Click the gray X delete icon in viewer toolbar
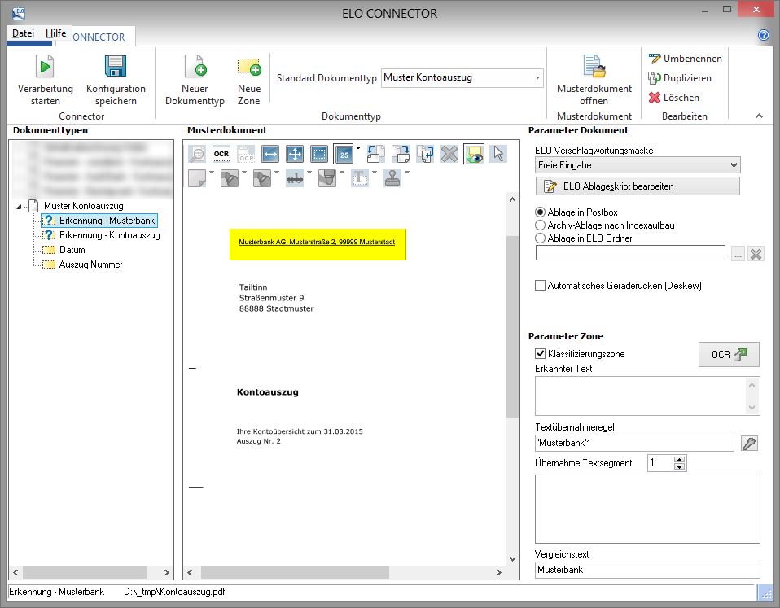780x608 pixels. coord(449,154)
